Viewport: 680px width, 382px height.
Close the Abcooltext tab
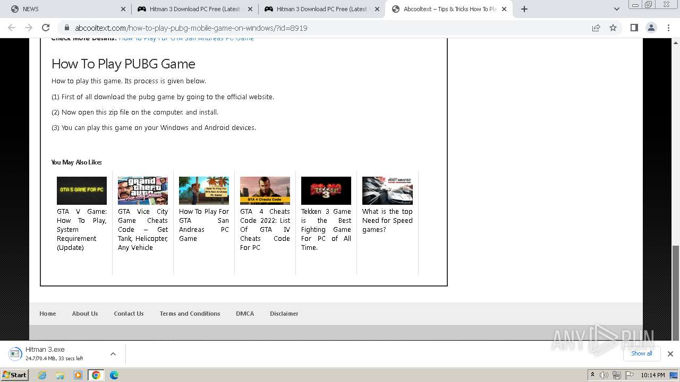coord(504,9)
